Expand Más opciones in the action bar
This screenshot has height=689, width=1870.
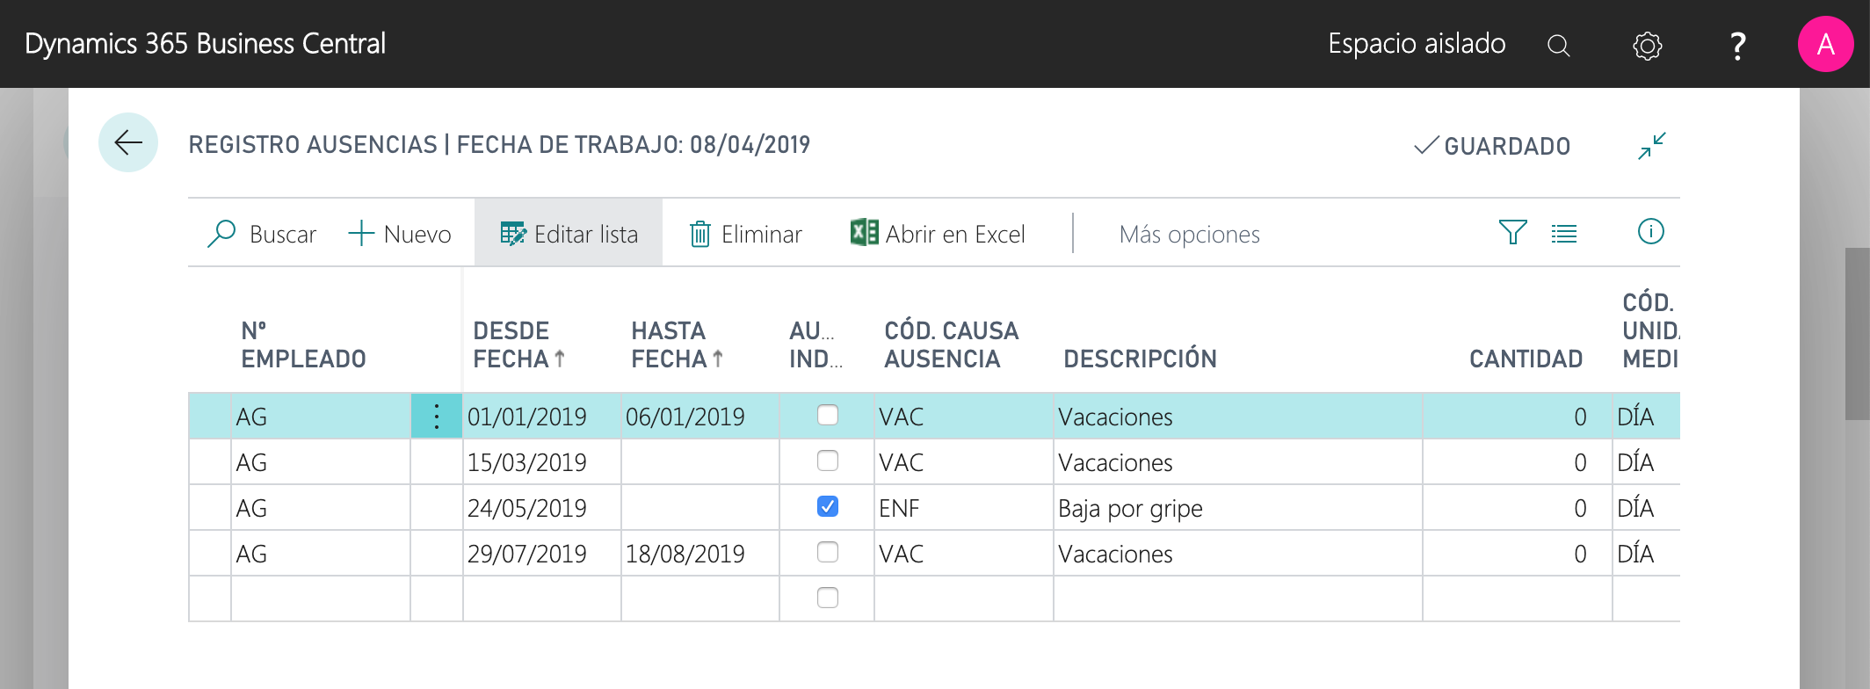(1189, 235)
